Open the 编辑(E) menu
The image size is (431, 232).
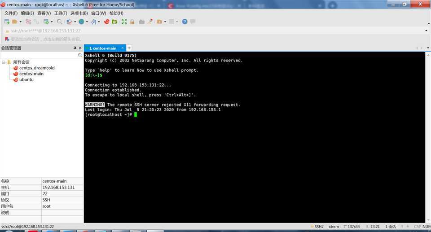tap(27, 13)
